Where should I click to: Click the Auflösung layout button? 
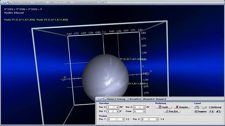215,107
